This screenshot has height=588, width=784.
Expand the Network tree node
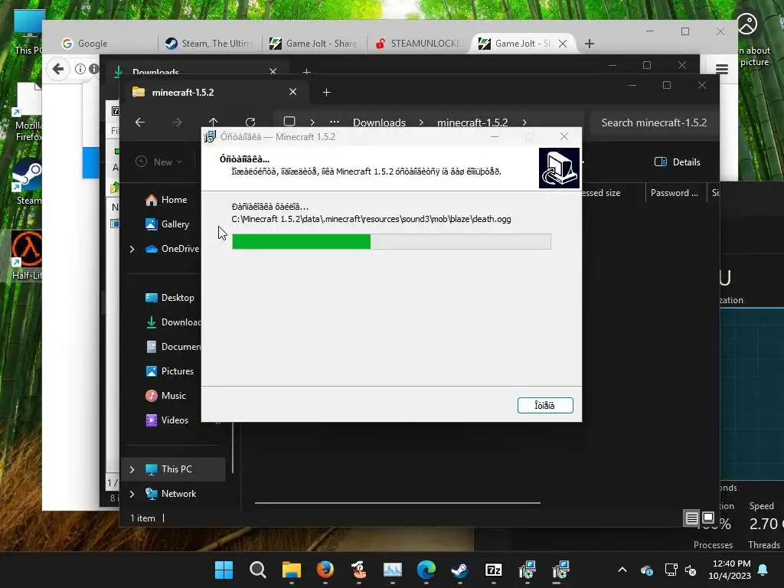pyautogui.click(x=132, y=494)
